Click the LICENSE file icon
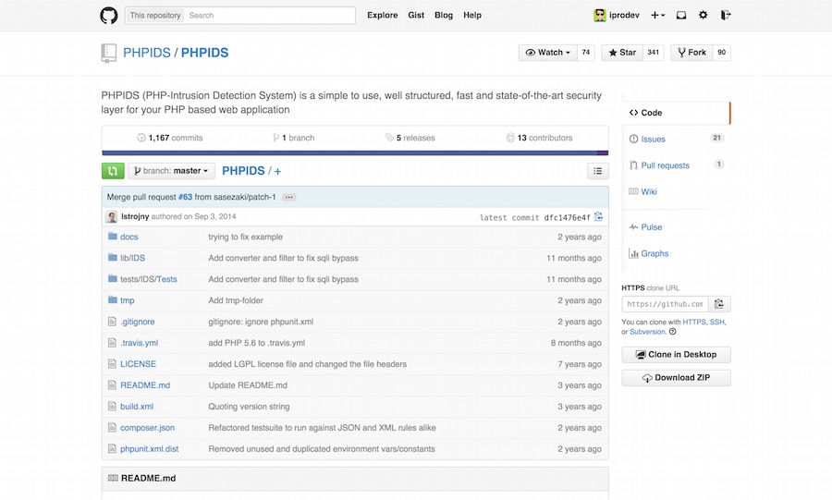Screen dimensions: 832x500 pyautogui.click(x=112, y=364)
